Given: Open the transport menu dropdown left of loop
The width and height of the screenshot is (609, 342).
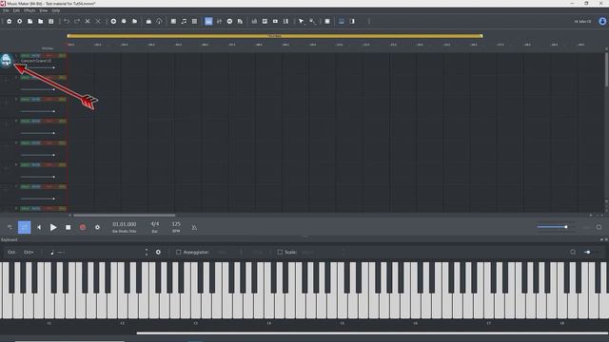Looking at the screenshot, I should coord(10,227).
